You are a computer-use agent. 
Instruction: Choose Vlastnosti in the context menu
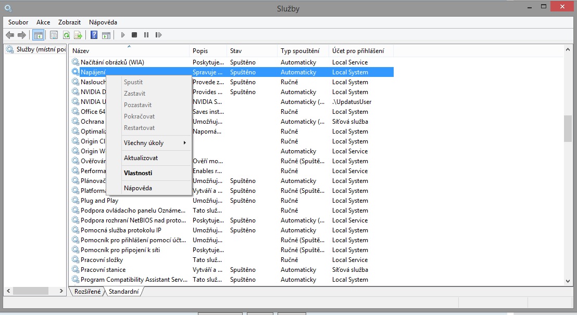[x=138, y=173]
